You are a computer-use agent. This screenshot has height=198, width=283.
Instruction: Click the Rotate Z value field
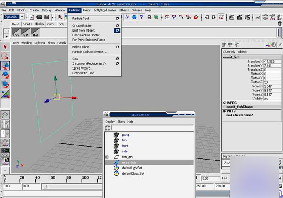[x=272, y=82]
